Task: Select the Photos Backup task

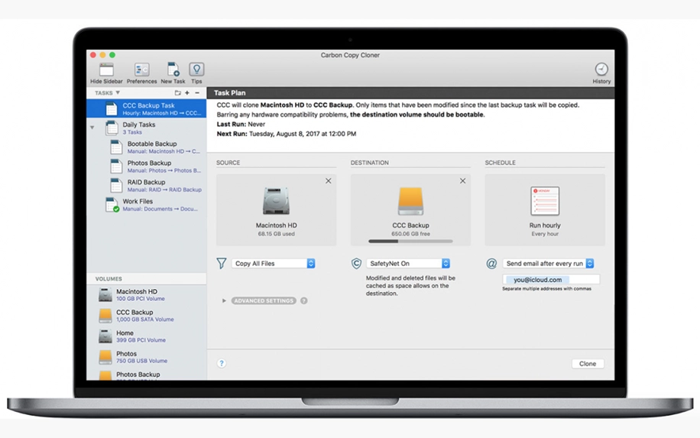Action: (x=147, y=167)
